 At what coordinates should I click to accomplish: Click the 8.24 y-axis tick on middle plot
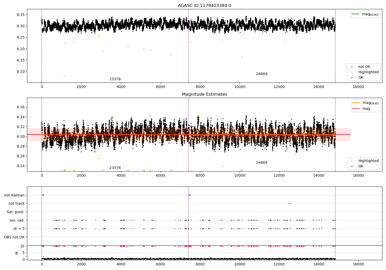21,166
